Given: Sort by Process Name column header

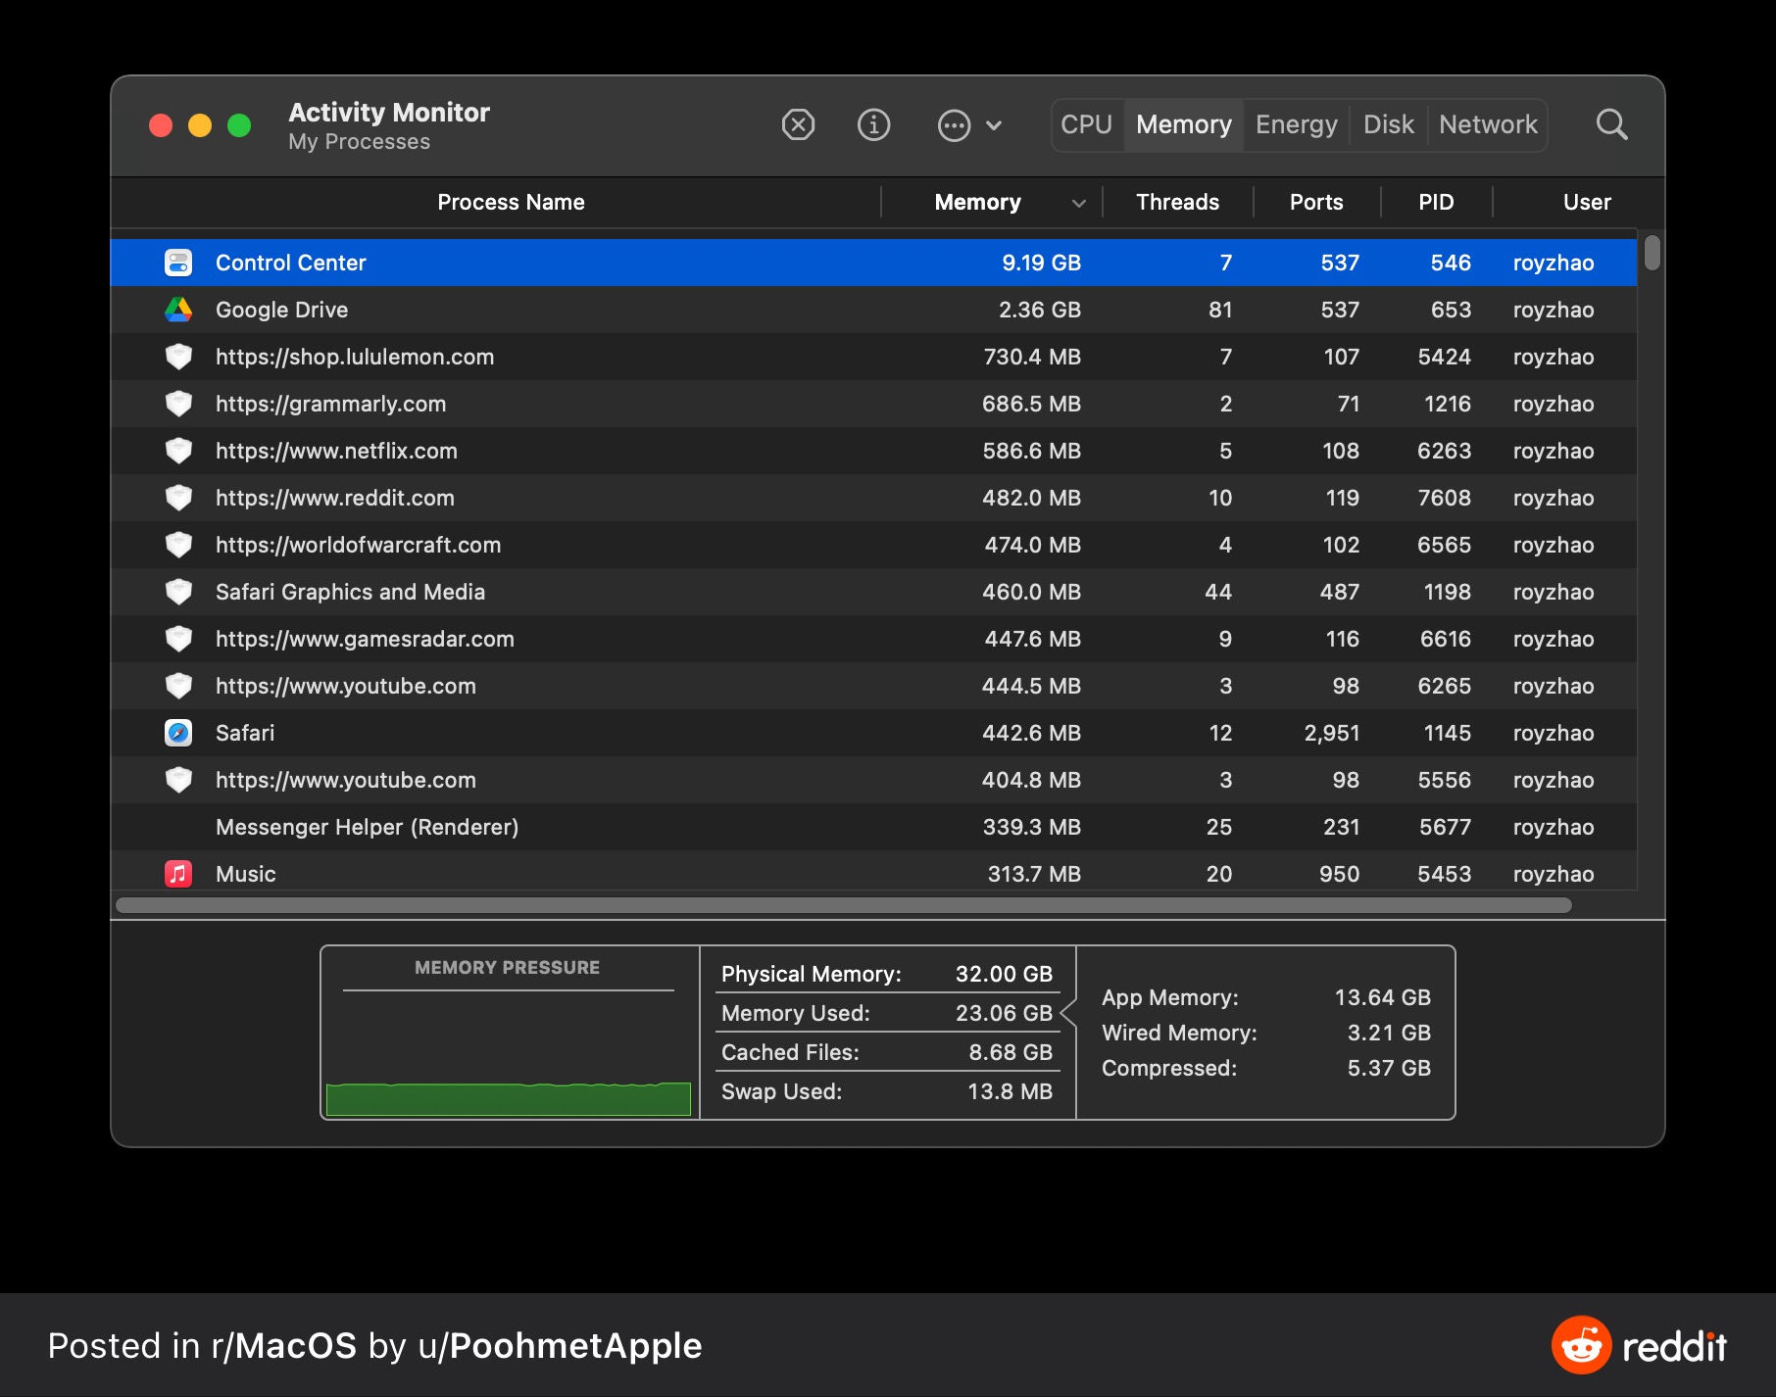Looking at the screenshot, I should tap(511, 202).
